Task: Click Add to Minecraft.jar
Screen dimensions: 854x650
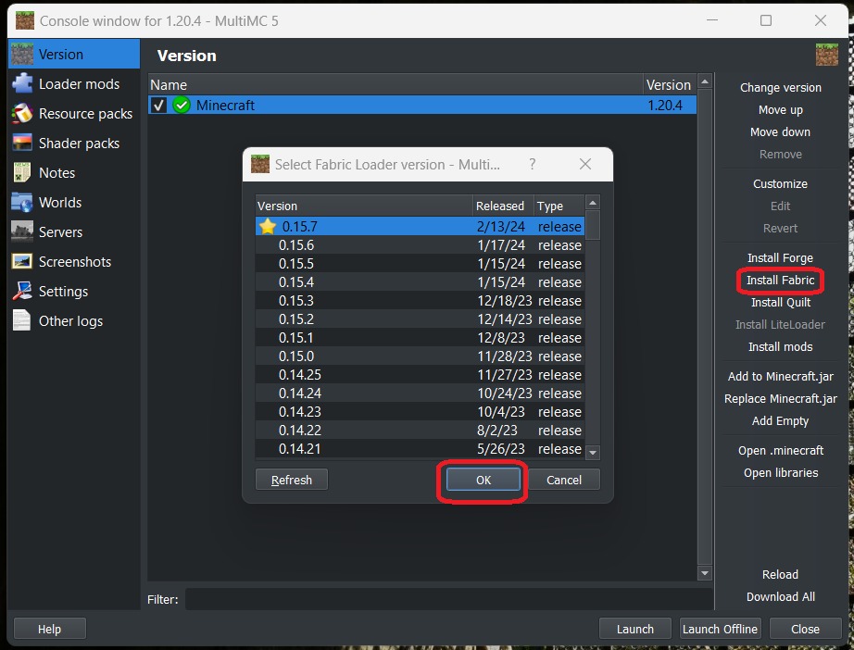Action: coord(781,376)
